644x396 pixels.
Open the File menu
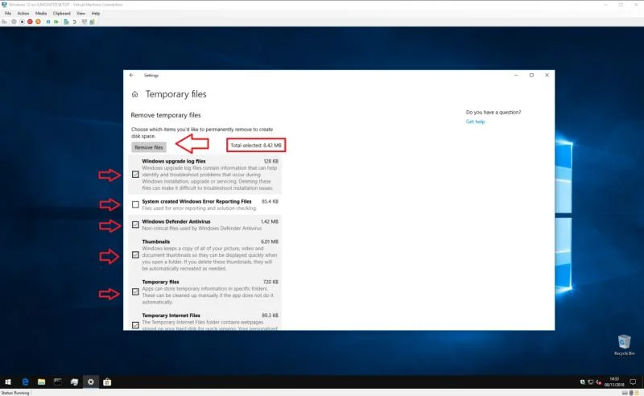pyautogui.click(x=8, y=14)
